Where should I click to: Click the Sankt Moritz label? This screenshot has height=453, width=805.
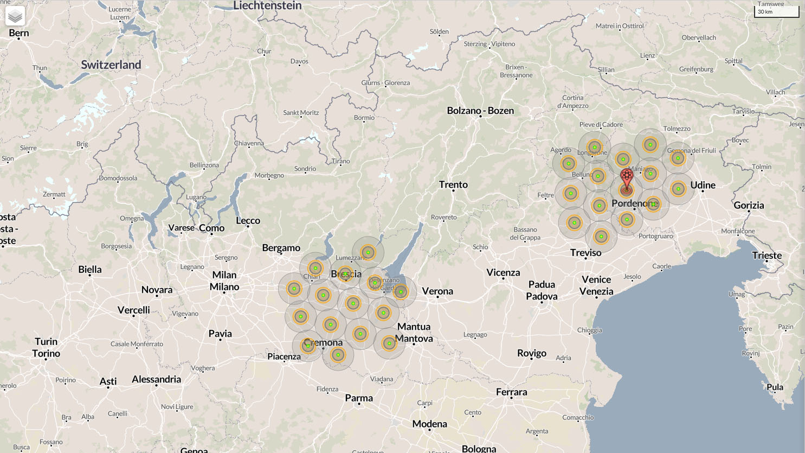pos(301,113)
